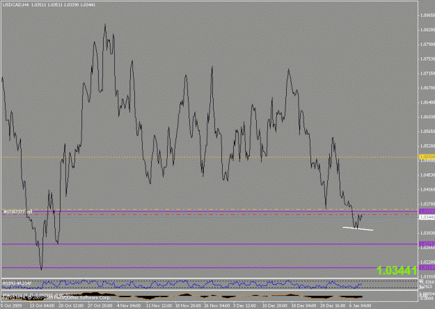Click the 4 Nov 04:00 date label

click(129, 306)
